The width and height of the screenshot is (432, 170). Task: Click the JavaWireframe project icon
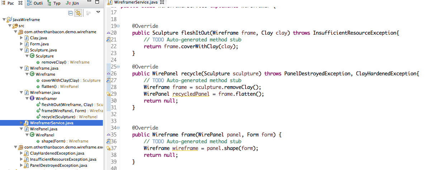tap(9, 20)
